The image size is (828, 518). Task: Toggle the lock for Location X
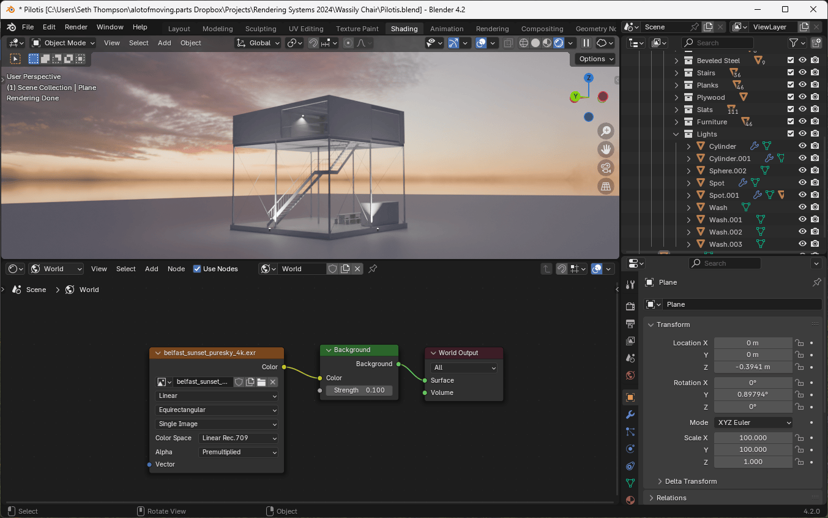click(799, 343)
